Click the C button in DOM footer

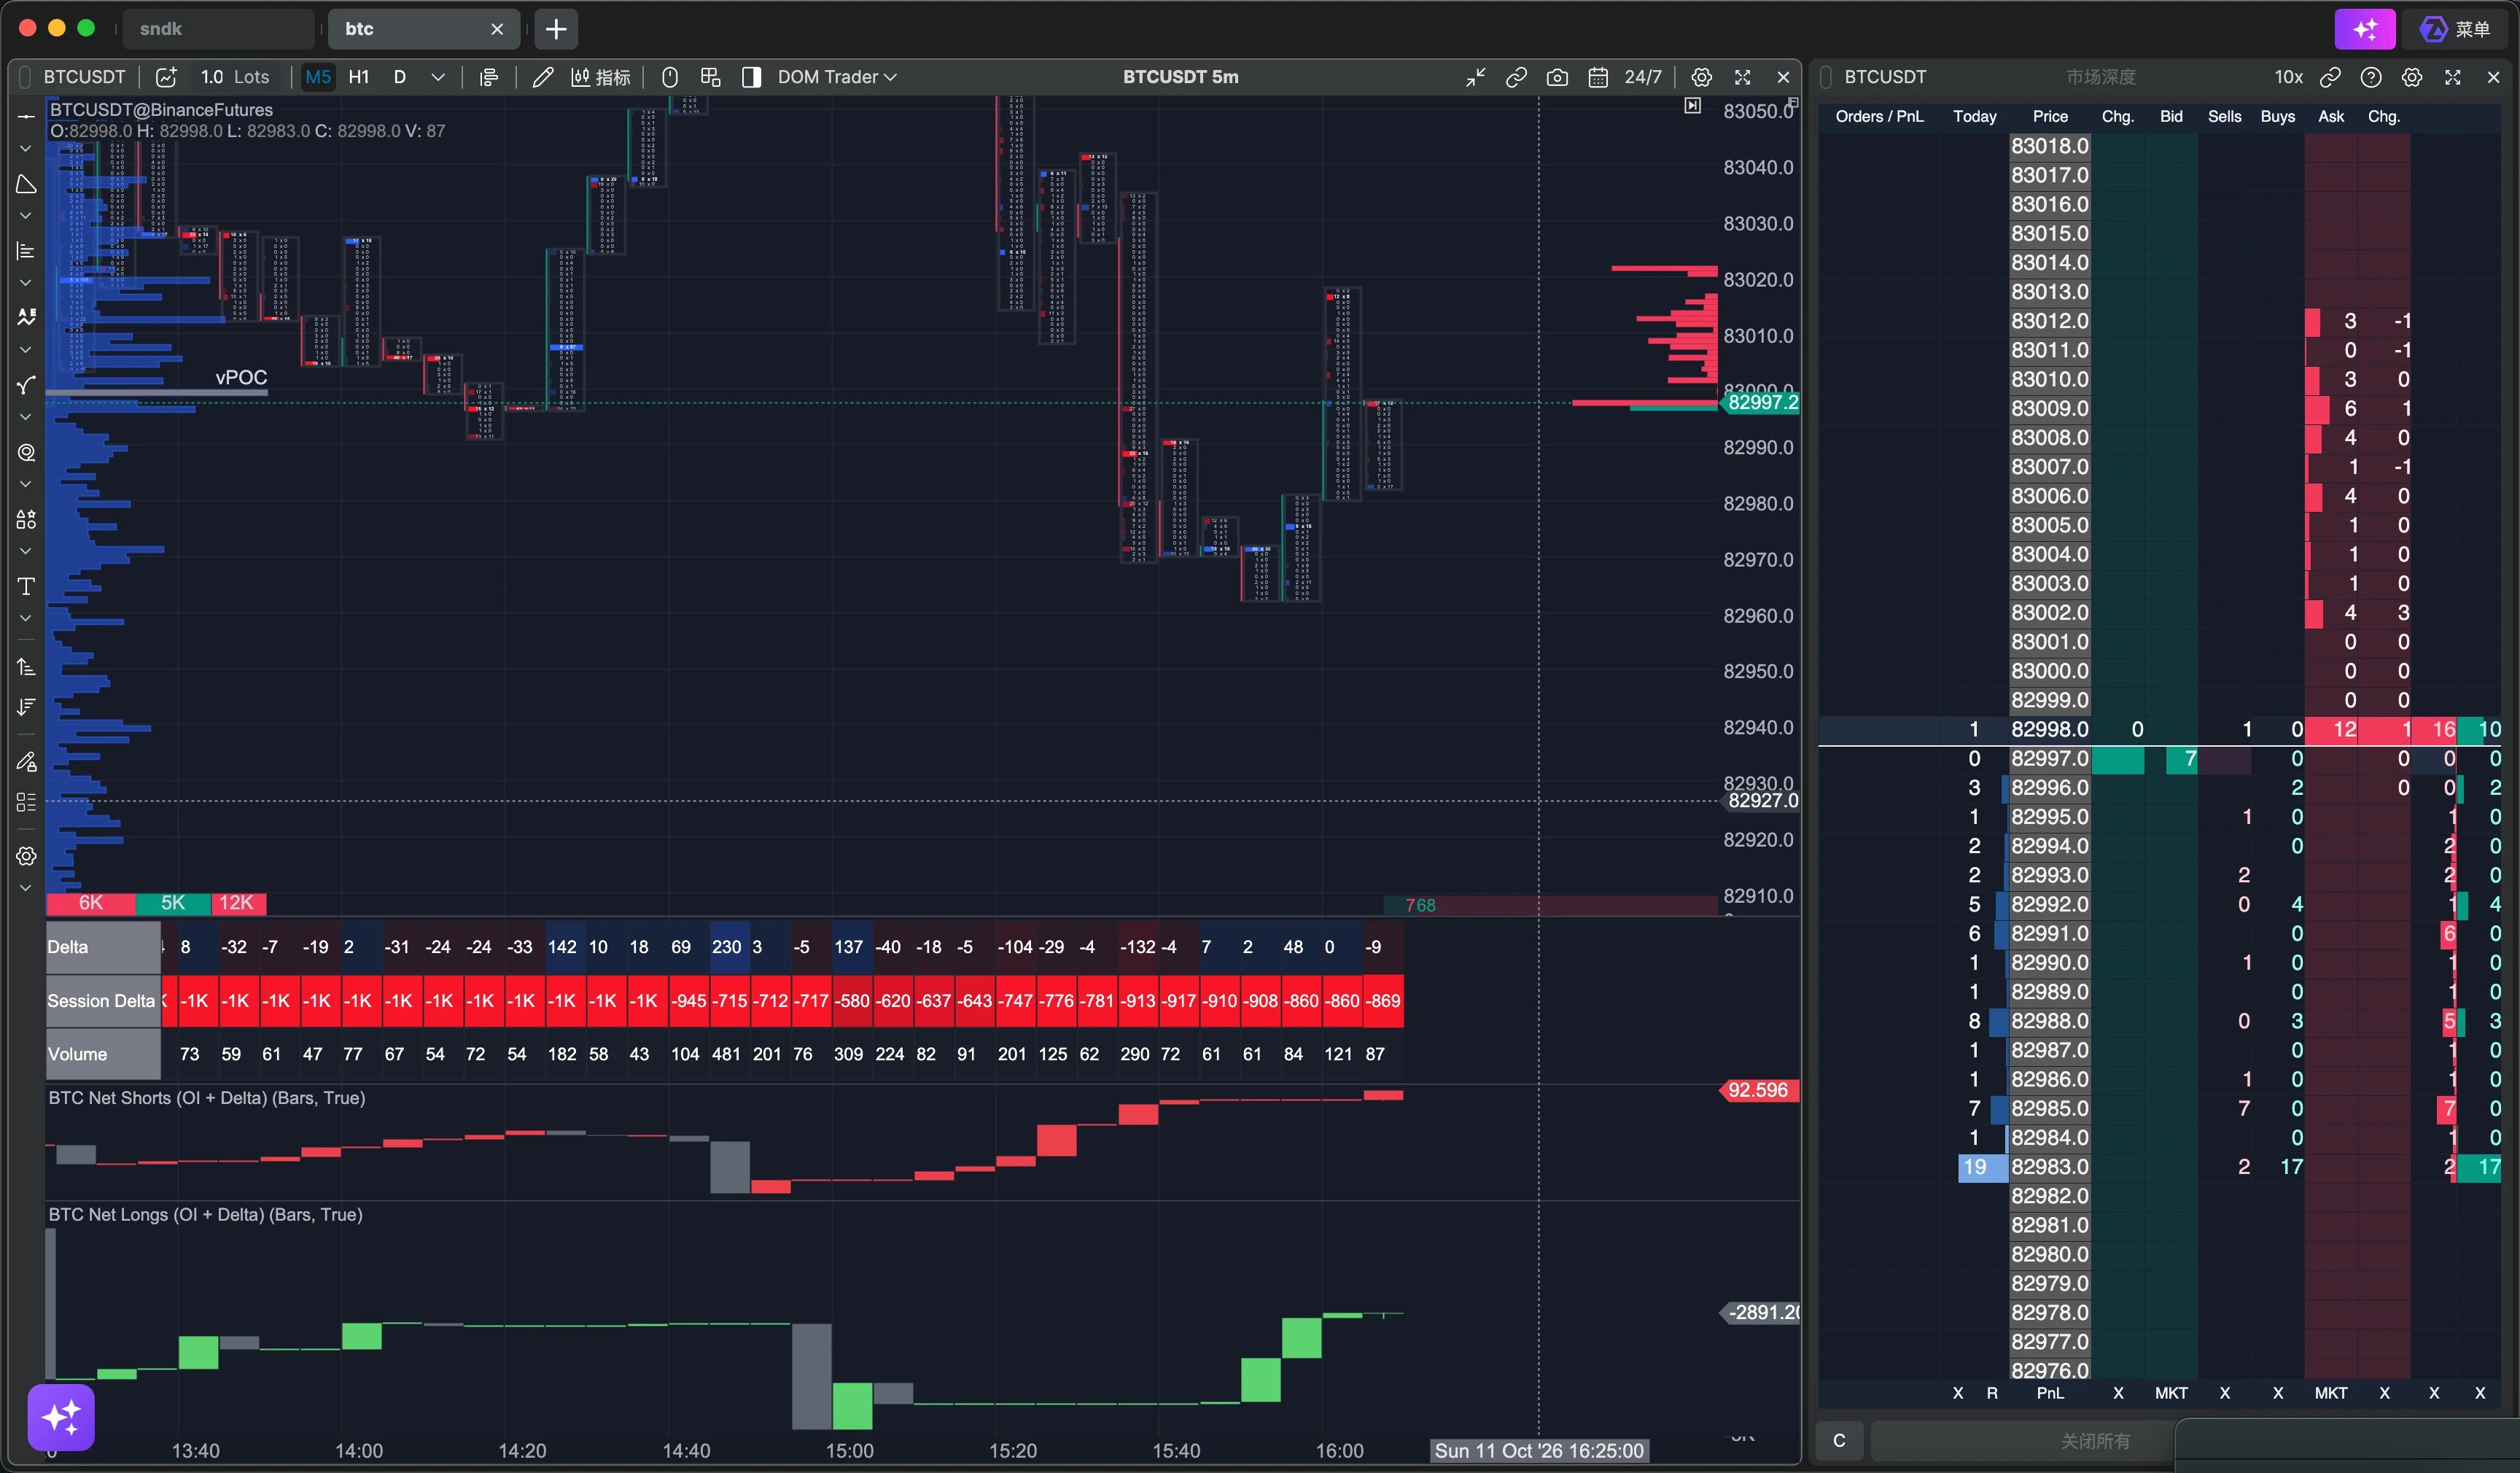tap(1839, 1441)
